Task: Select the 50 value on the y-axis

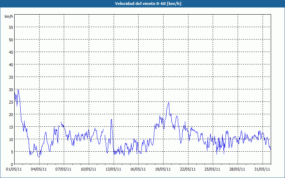Action: (11, 40)
